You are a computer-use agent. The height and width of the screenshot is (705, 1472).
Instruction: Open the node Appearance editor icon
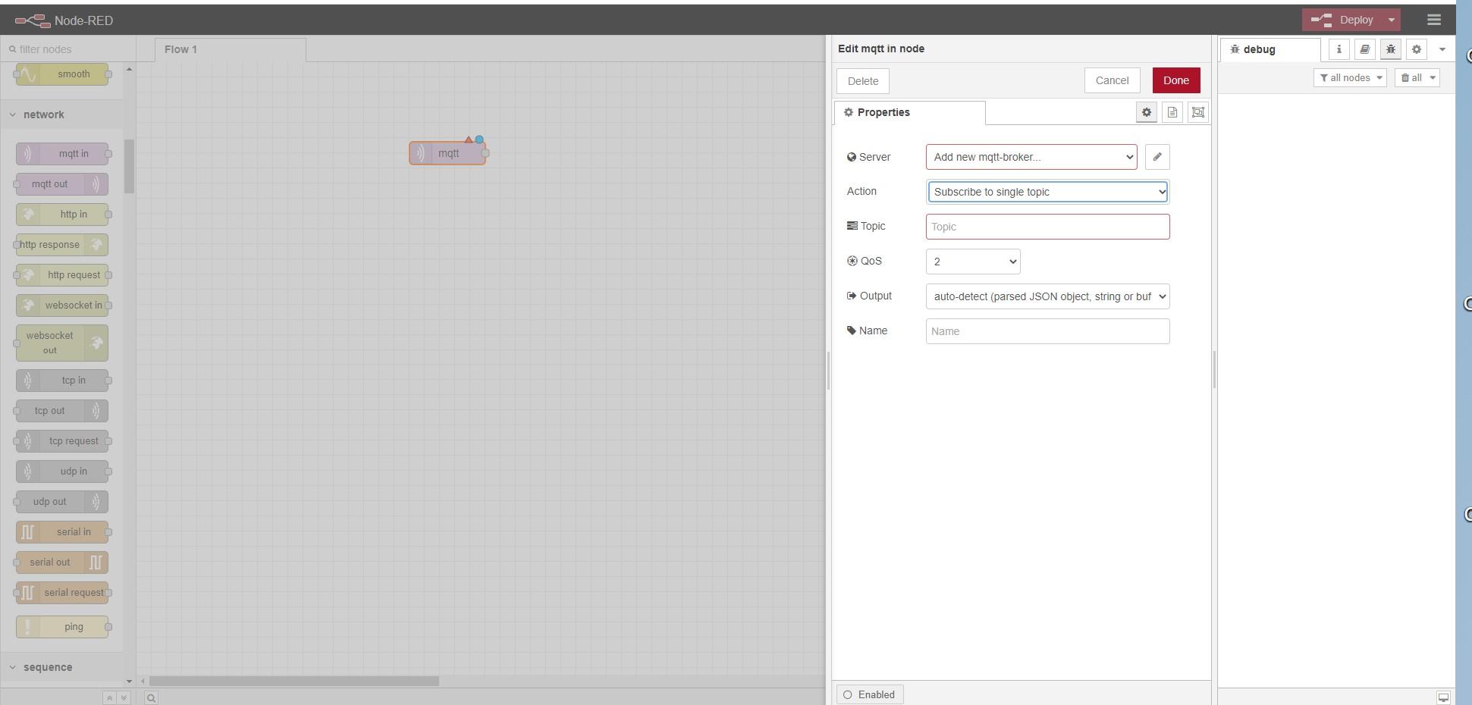click(1197, 112)
